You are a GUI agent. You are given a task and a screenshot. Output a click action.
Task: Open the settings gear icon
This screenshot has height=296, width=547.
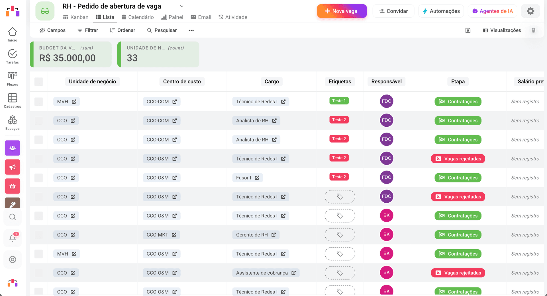[530, 11]
